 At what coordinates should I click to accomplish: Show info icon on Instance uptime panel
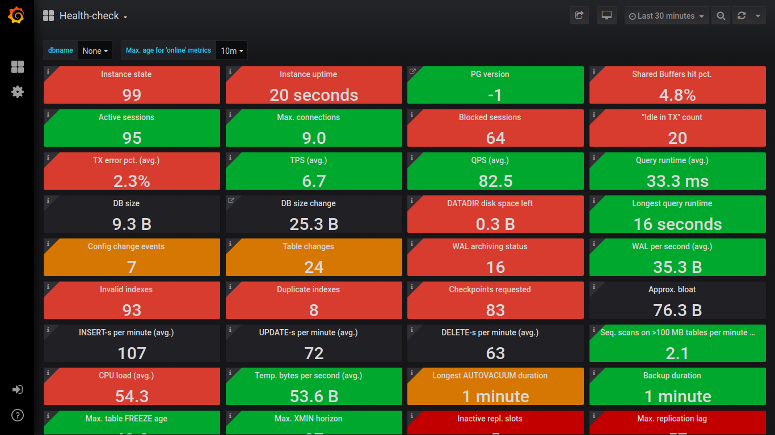230,71
